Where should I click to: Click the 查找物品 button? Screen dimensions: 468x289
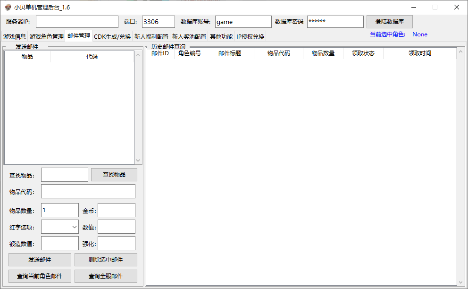114,175
